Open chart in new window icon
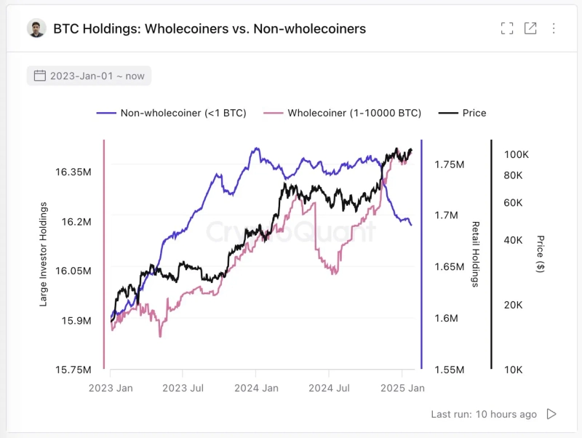582x438 pixels. (530, 28)
